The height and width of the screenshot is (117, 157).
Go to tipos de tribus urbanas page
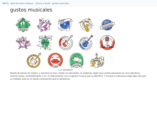pos(22,3)
